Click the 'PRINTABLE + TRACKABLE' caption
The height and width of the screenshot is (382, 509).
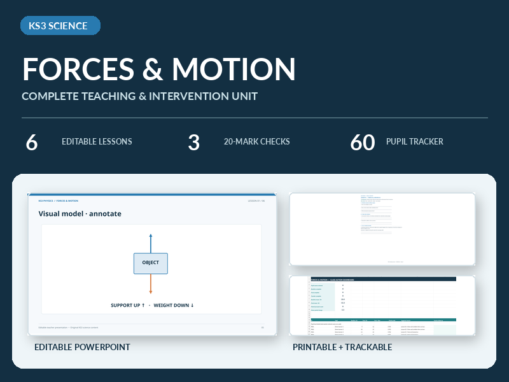pos(342,347)
